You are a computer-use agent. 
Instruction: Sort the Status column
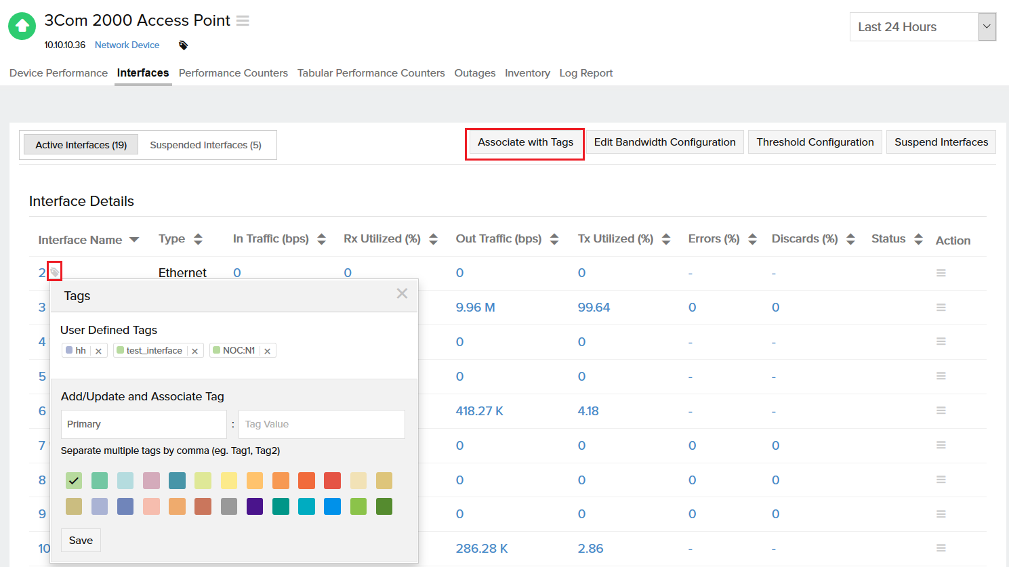click(x=918, y=239)
